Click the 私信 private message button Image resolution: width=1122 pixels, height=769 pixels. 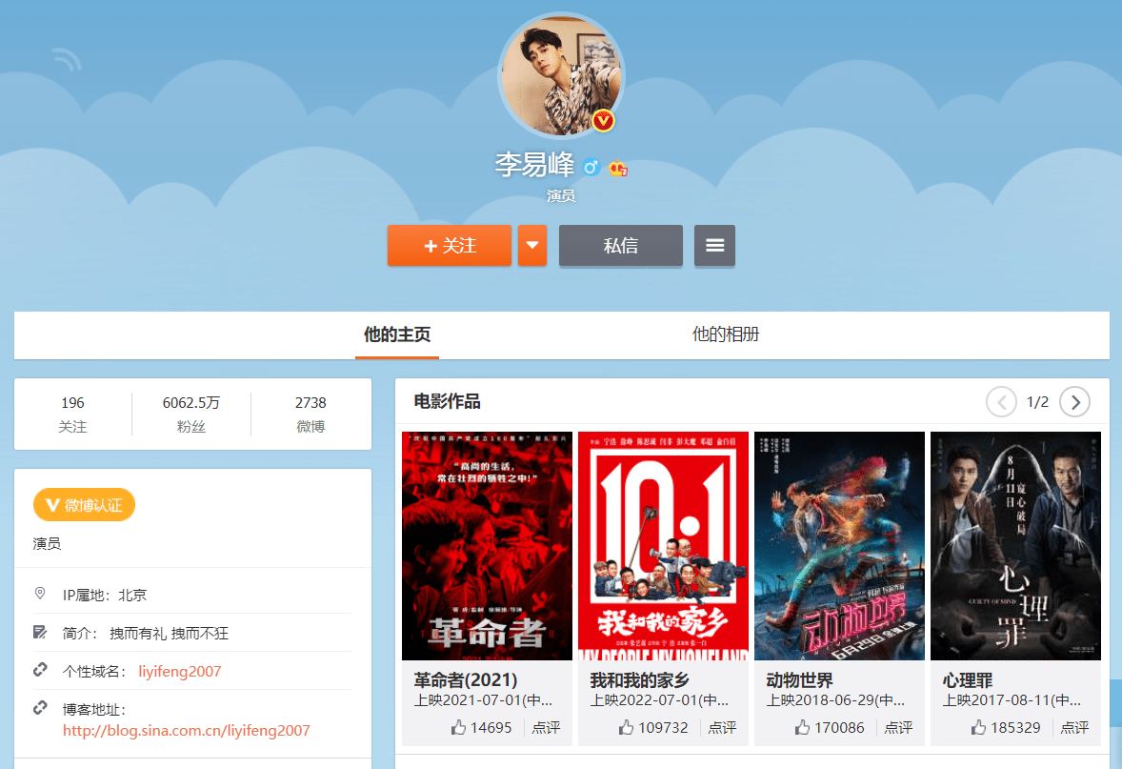click(620, 246)
